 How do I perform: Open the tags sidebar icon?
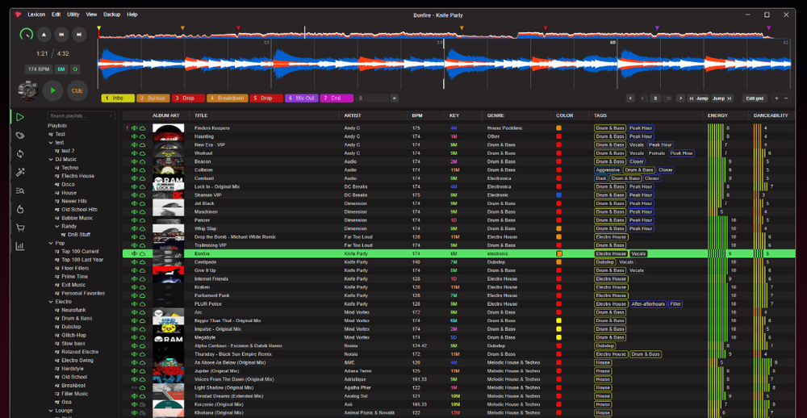(20, 136)
